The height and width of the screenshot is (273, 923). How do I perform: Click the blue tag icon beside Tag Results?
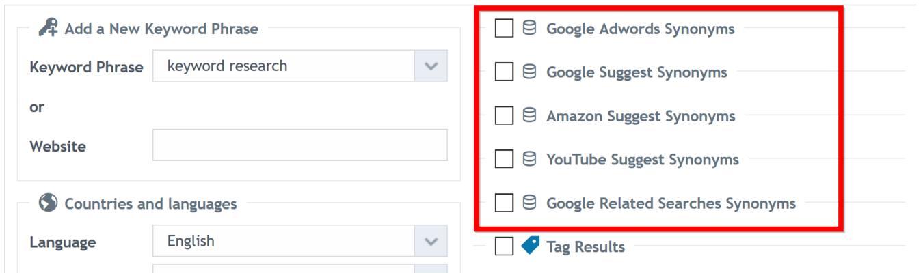click(x=530, y=246)
